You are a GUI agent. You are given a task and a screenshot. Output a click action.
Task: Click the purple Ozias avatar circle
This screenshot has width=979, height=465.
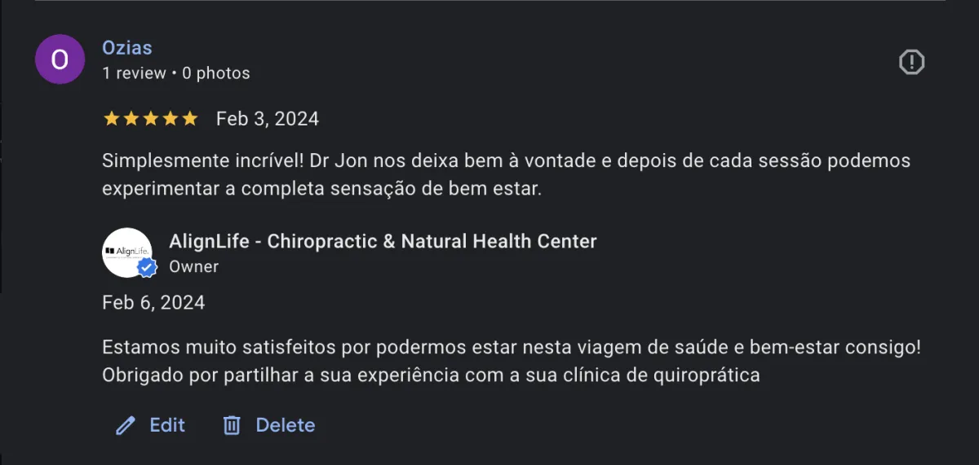60,59
